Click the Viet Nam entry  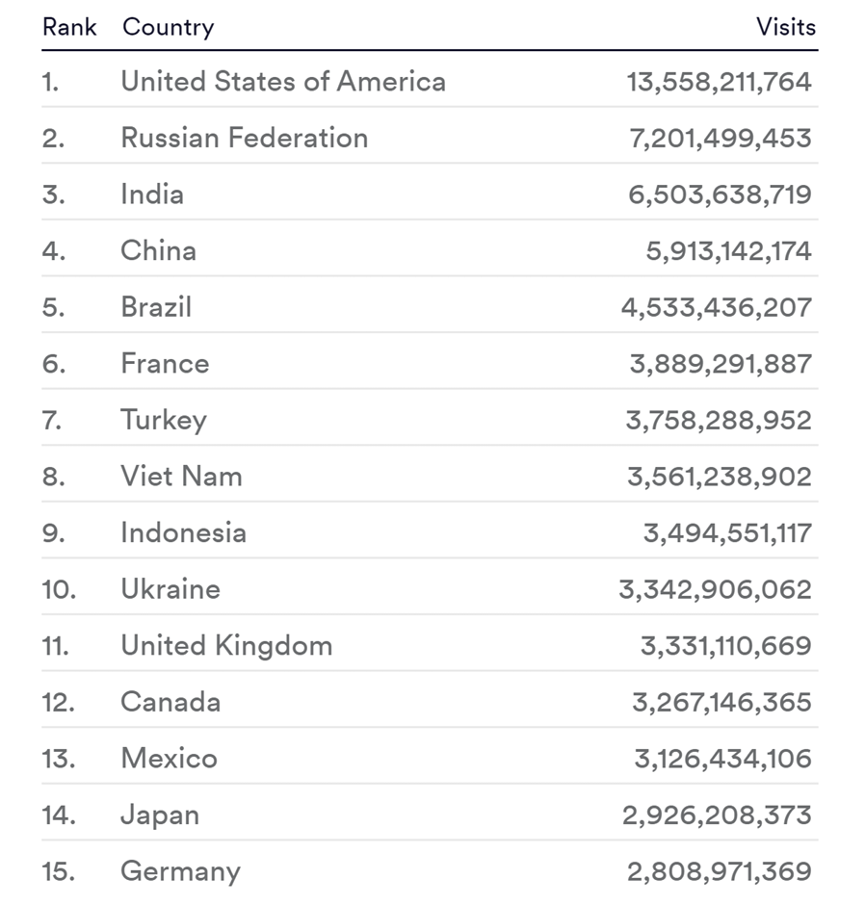(181, 476)
